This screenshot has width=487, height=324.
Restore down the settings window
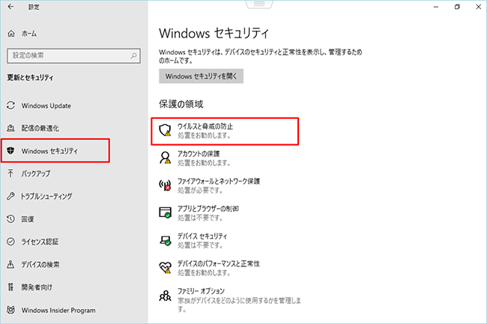coord(457,7)
